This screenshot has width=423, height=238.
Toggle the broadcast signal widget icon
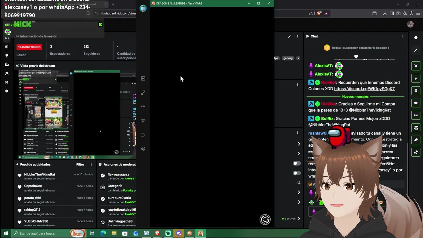416,115
